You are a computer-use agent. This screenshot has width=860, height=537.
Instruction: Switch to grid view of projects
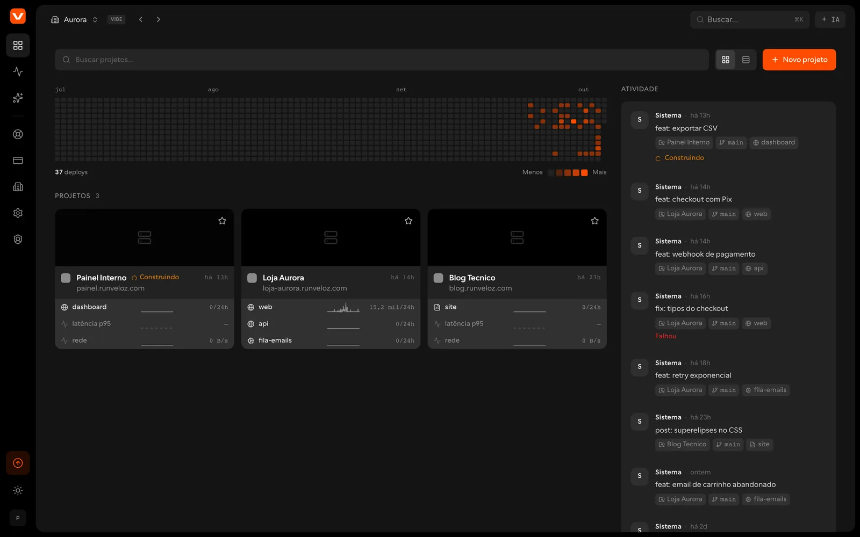(x=726, y=60)
